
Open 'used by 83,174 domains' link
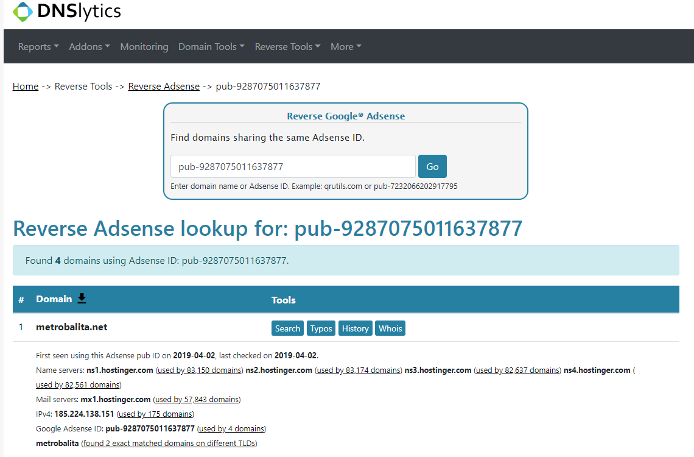(x=359, y=370)
